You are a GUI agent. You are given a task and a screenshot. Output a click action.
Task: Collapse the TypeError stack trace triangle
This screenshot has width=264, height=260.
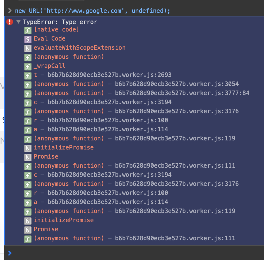18,22
